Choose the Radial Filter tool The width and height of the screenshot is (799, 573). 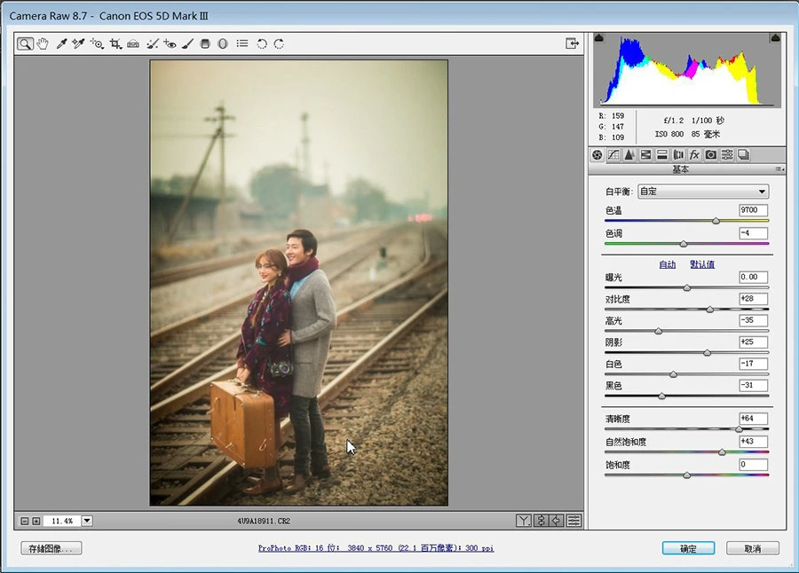pyautogui.click(x=223, y=43)
